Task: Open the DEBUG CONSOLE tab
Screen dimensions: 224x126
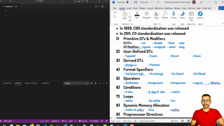Action: coord(31,83)
